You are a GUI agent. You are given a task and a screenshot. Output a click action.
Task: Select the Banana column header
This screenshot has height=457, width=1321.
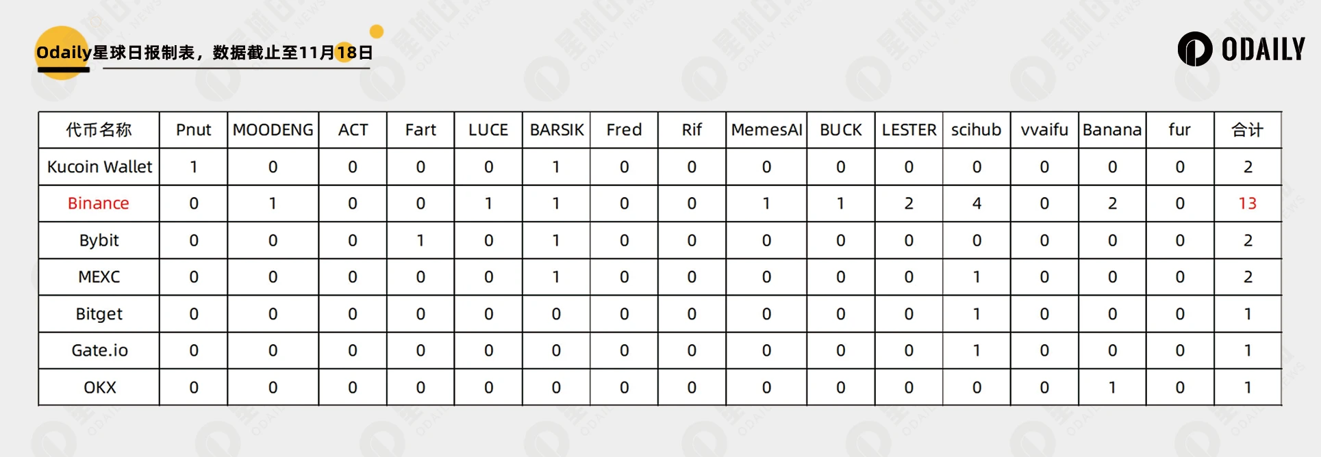coord(1112,130)
